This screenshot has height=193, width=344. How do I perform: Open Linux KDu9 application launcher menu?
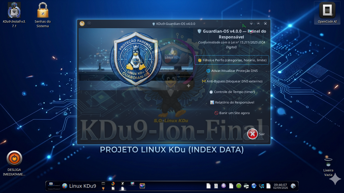[x=79, y=186]
